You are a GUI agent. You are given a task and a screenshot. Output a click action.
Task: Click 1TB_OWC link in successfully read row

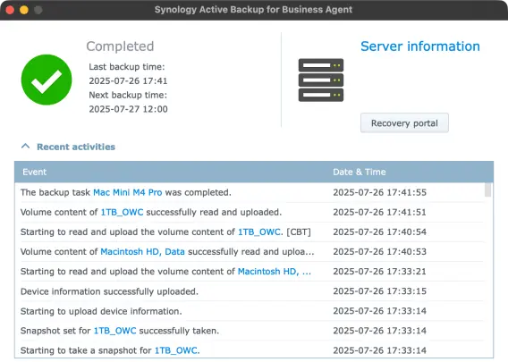[122, 212]
